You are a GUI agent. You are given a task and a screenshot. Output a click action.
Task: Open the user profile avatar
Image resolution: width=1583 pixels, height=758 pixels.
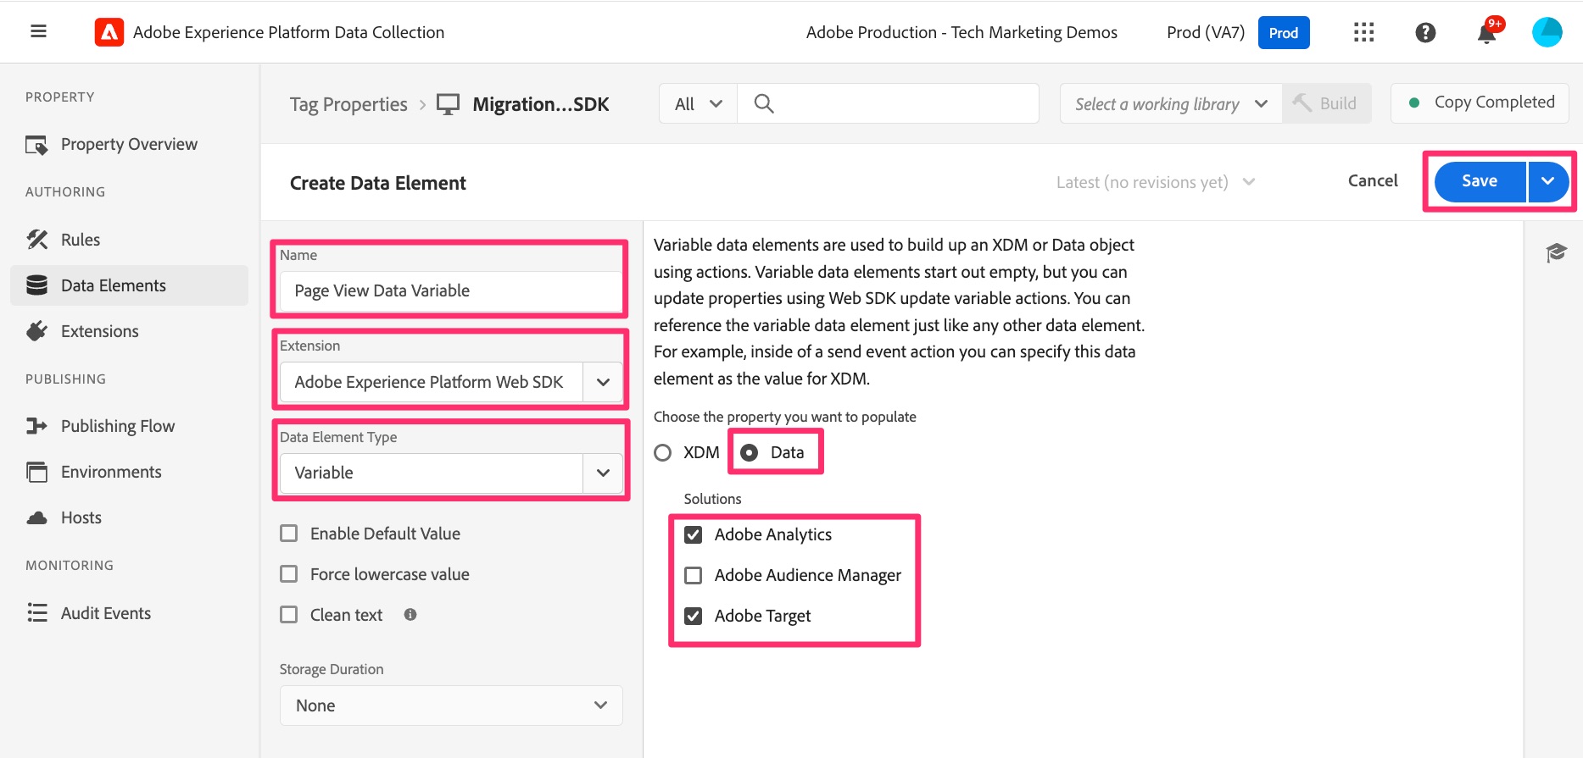point(1547,32)
